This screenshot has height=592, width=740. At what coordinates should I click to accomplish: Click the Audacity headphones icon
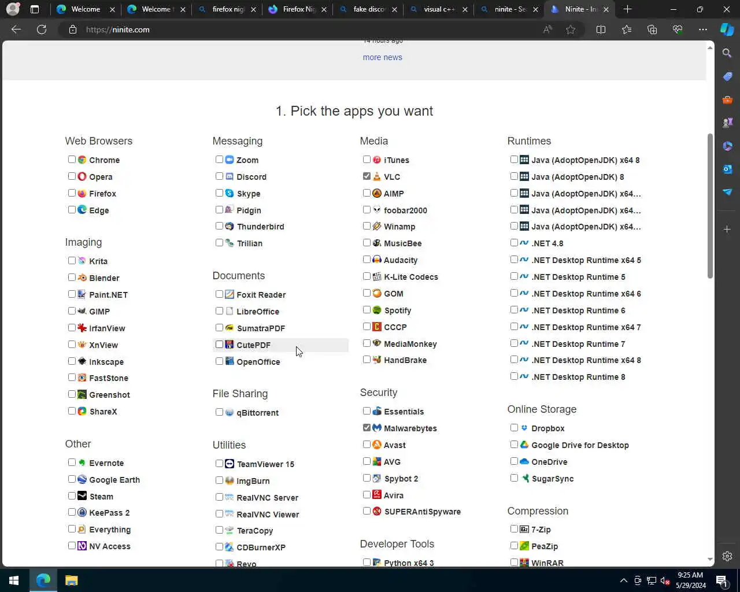(377, 260)
